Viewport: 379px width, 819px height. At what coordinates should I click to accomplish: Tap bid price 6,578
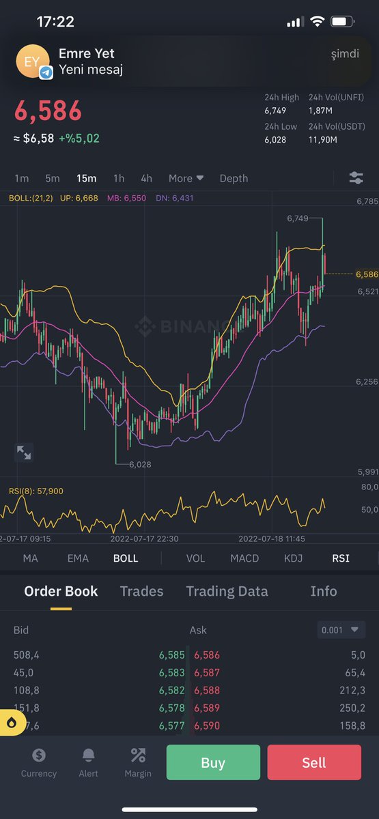click(x=172, y=708)
